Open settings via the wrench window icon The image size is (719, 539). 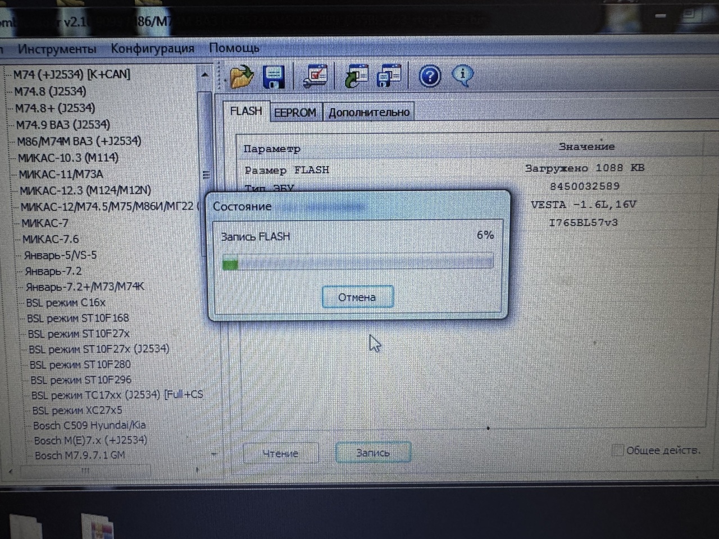pos(315,76)
